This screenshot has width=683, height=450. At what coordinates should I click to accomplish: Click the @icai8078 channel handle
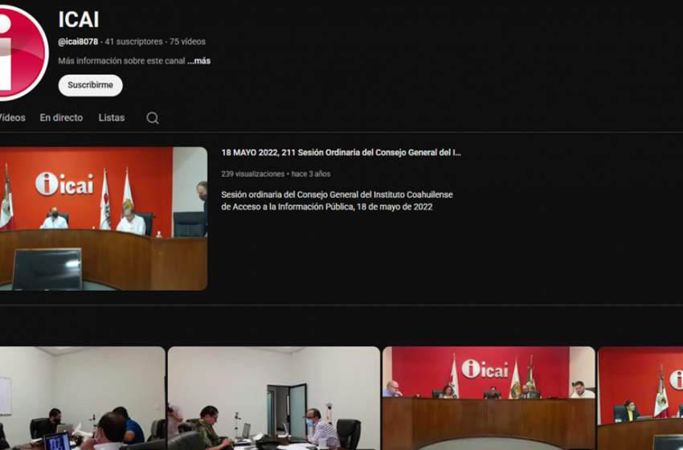coord(78,42)
